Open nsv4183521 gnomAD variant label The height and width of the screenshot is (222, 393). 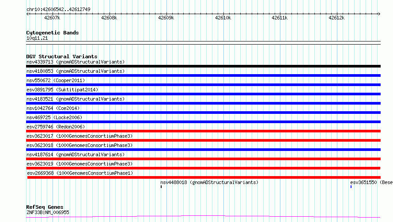tap(76, 99)
